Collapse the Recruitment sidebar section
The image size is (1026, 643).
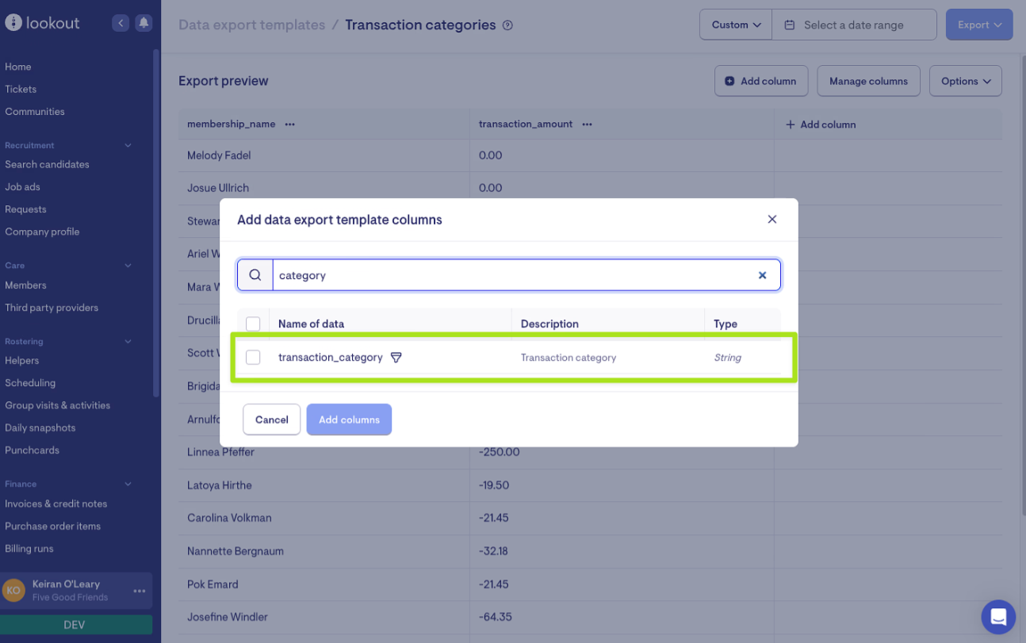coord(128,145)
